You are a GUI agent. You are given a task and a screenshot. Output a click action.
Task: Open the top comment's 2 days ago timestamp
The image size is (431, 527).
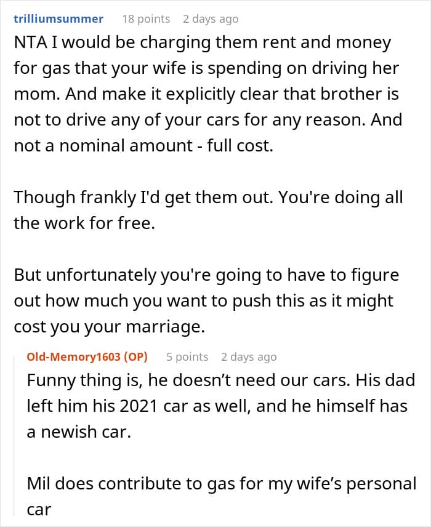pos(210,19)
